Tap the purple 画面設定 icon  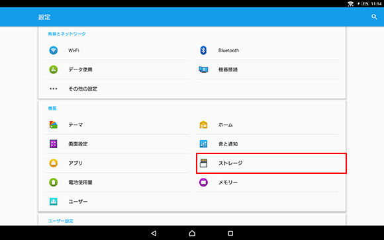54,144
